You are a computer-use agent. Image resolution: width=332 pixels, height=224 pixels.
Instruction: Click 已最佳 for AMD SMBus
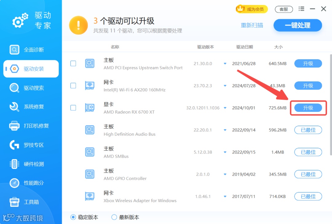click(x=308, y=152)
